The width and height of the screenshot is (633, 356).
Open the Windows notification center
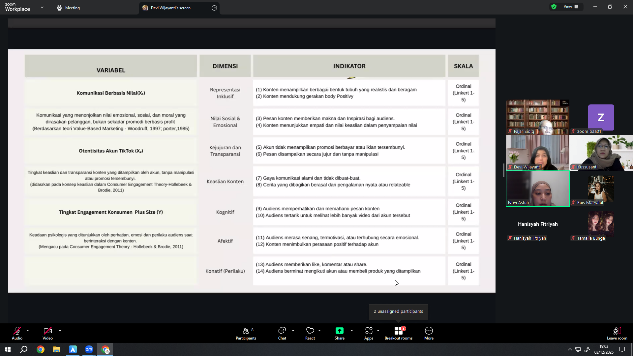pos(622,349)
